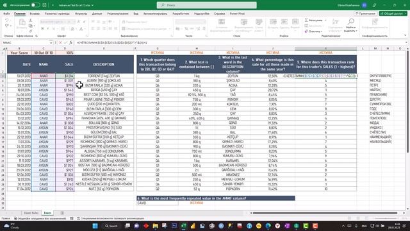Viewport: 410px width, 231px height.
Task: Toggle the Автосохранение switch
Action: coord(35,5)
